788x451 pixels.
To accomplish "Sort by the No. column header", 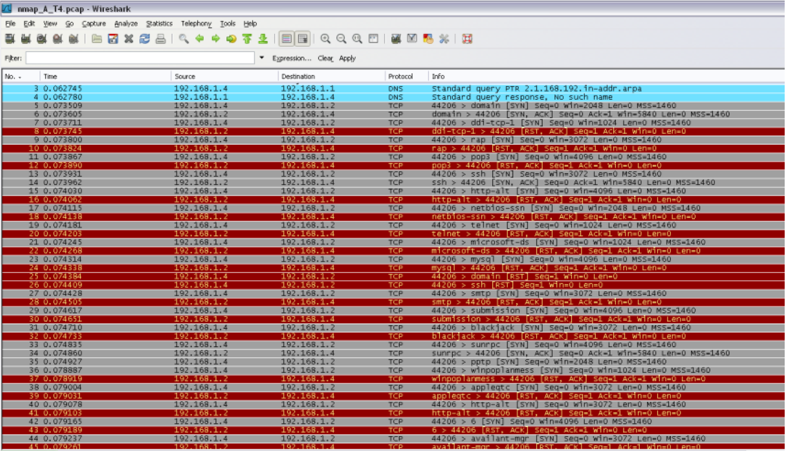I will point(21,77).
